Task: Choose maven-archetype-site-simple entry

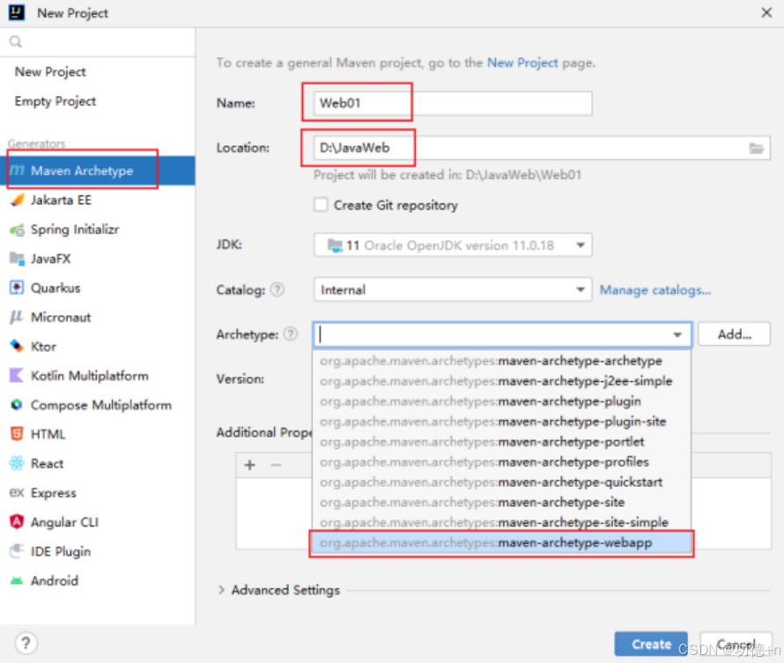Action: (501, 522)
